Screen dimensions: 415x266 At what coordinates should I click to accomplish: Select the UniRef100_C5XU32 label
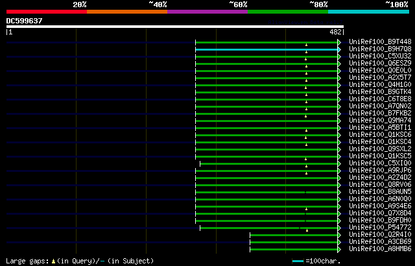[x=380, y=56]
